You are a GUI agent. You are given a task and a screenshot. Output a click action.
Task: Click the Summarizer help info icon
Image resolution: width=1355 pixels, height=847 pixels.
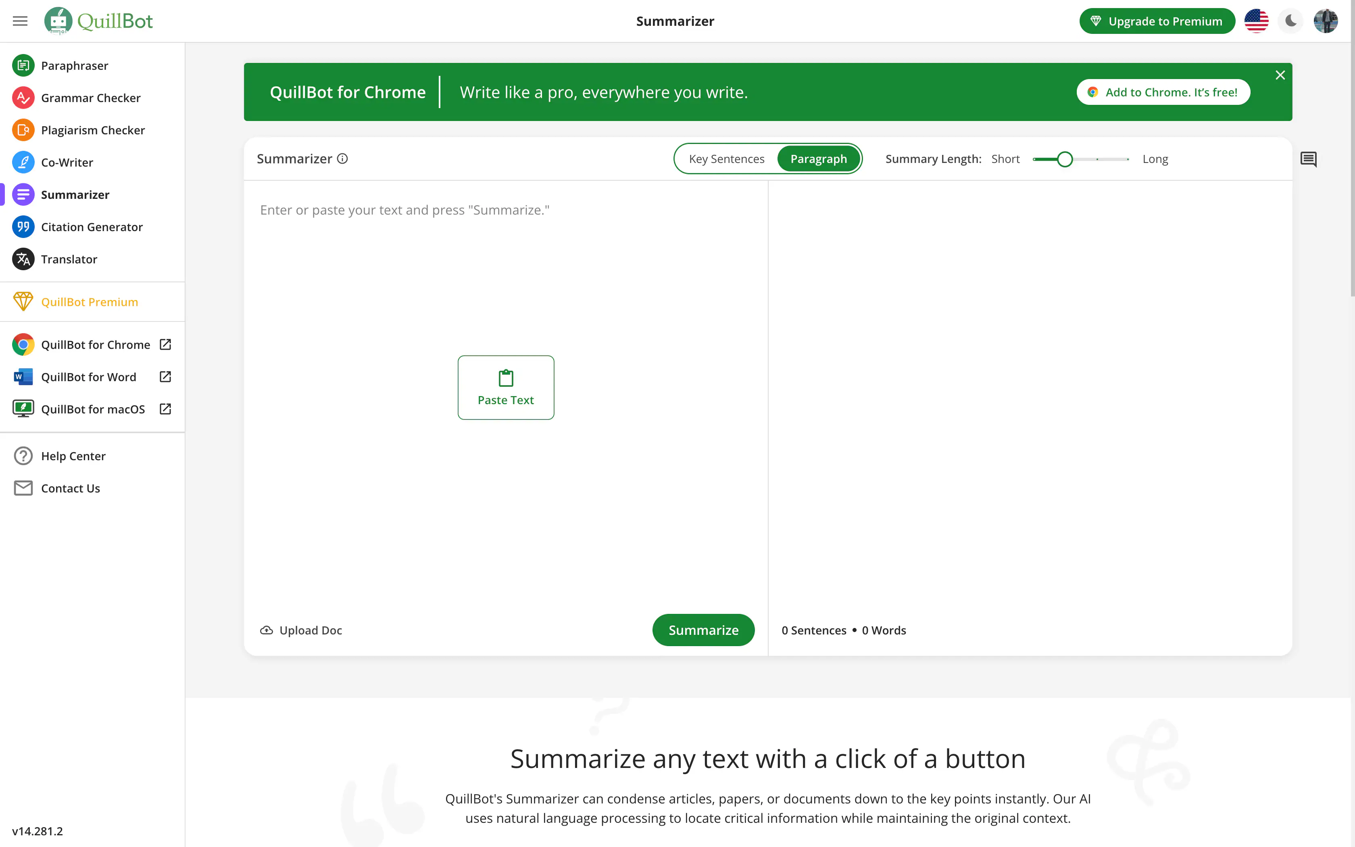pyautogui.click(x=343, y=158)
